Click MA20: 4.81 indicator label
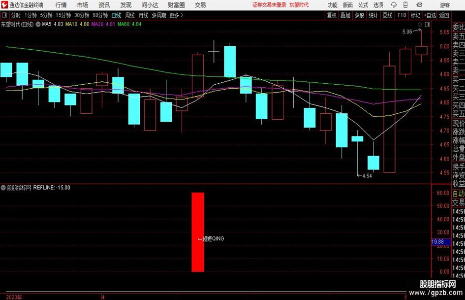The width and height of the screenshot is (465, 300). 103,24
